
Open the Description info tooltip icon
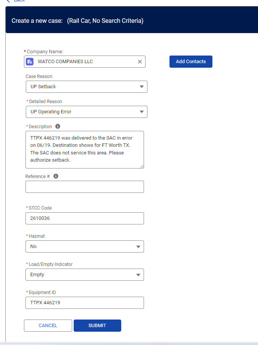click(58, 126)
